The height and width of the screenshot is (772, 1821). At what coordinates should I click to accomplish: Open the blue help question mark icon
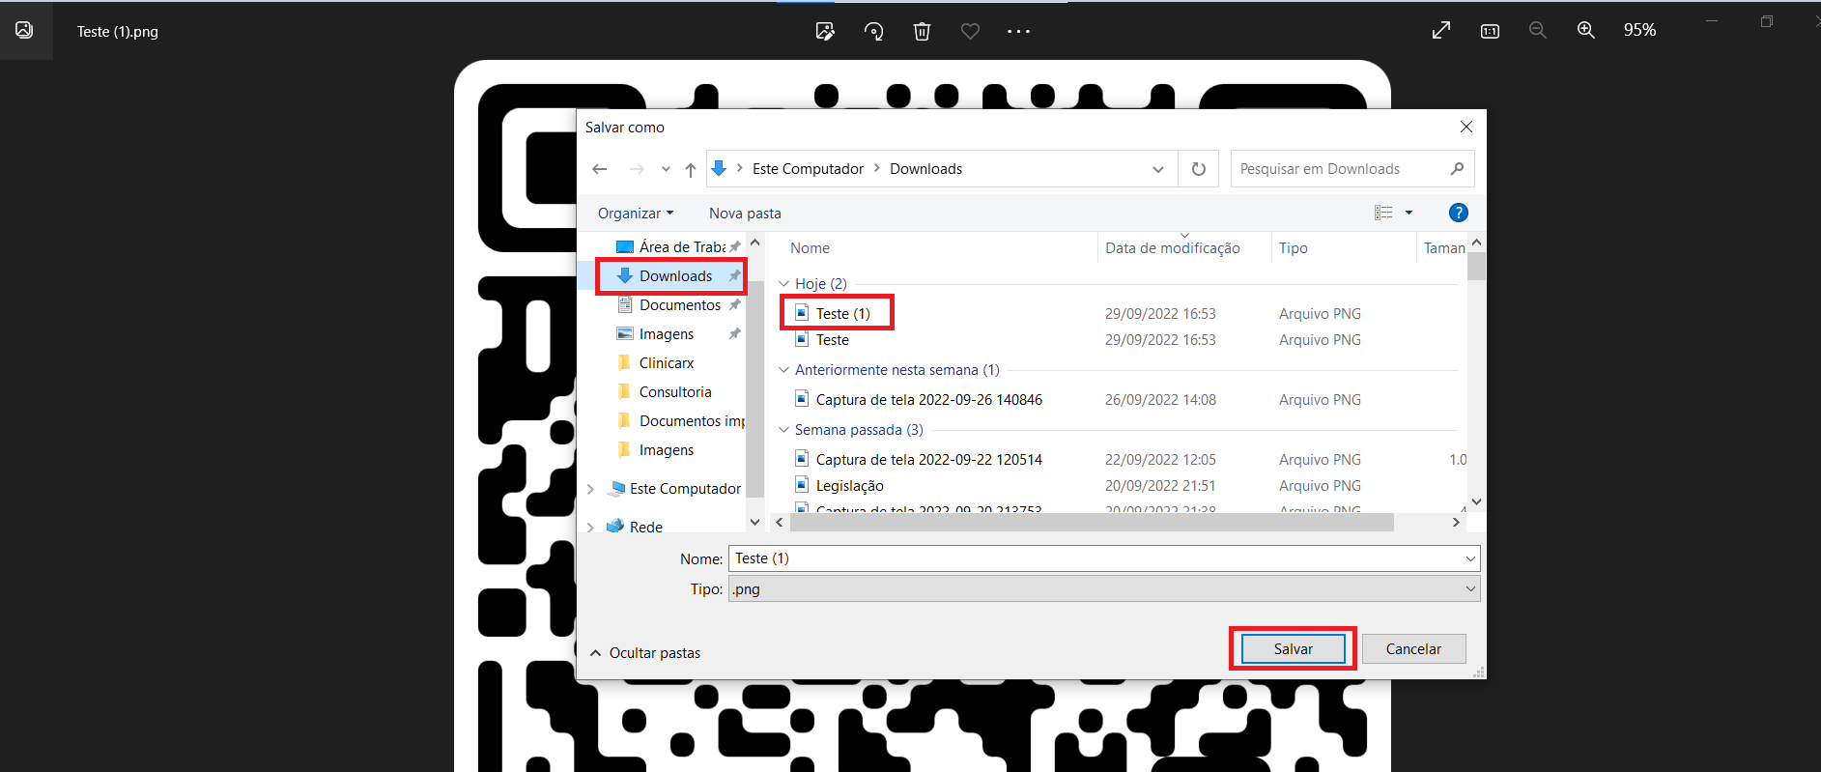[1458, 213]
